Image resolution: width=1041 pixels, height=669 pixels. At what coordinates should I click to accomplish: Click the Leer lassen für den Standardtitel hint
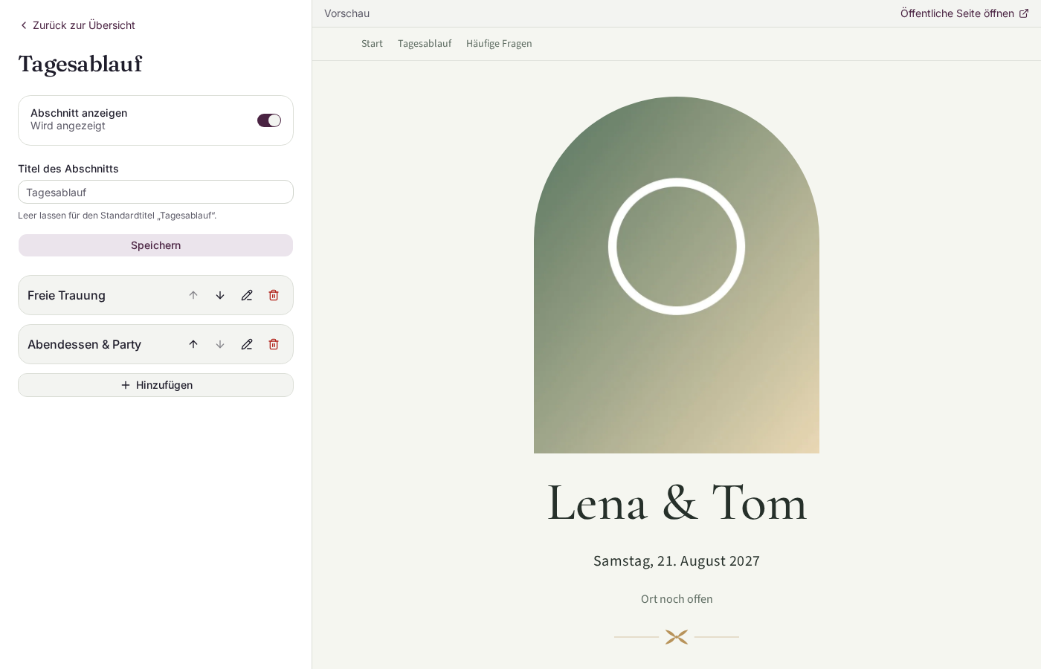(x=117, y=216)
